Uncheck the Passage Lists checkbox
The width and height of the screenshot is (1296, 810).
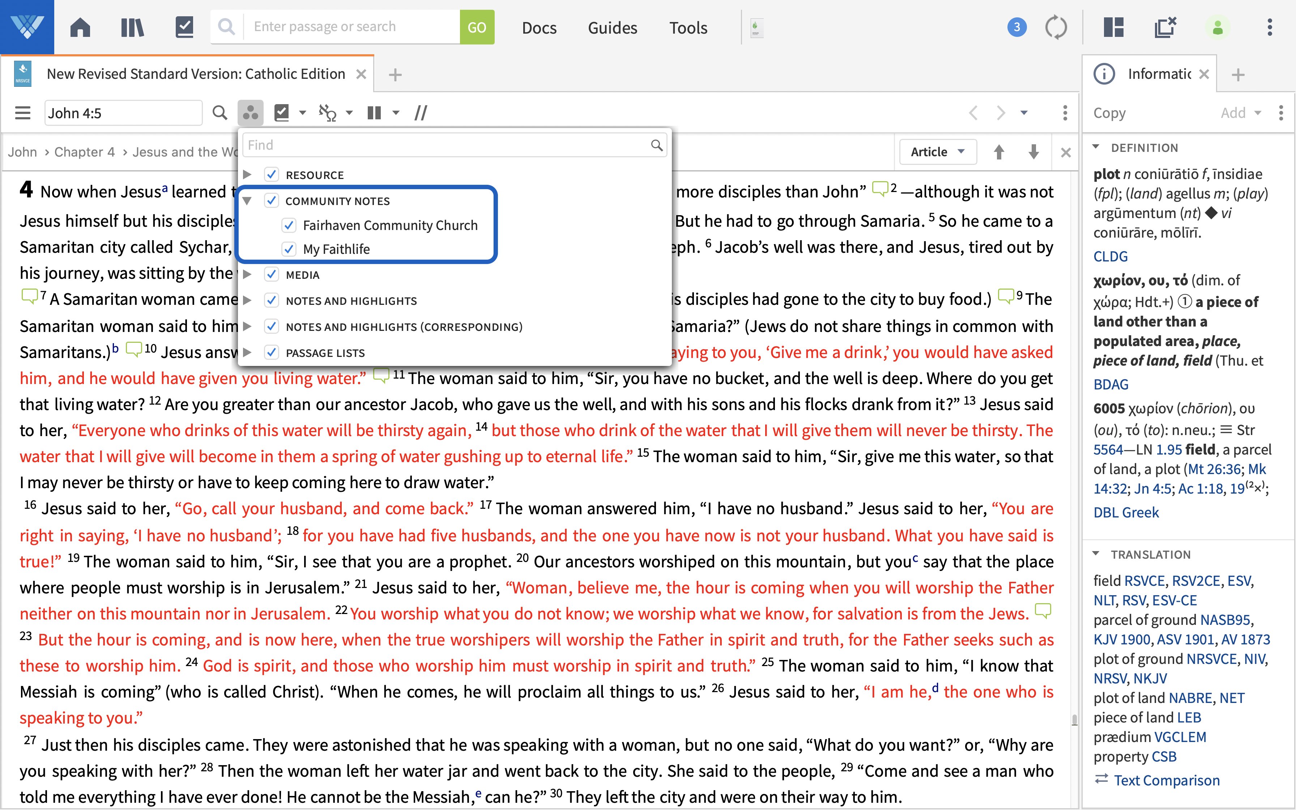click(x=272, y=353)
